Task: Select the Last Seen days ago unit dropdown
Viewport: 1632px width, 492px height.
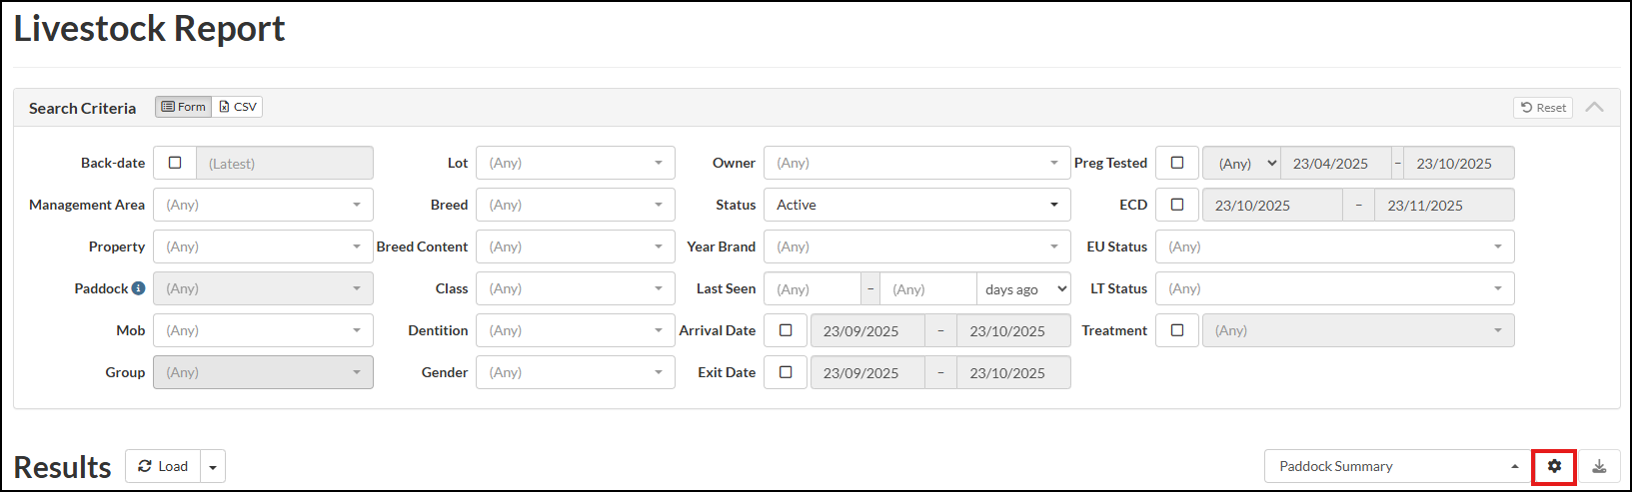Action: 1023,288
